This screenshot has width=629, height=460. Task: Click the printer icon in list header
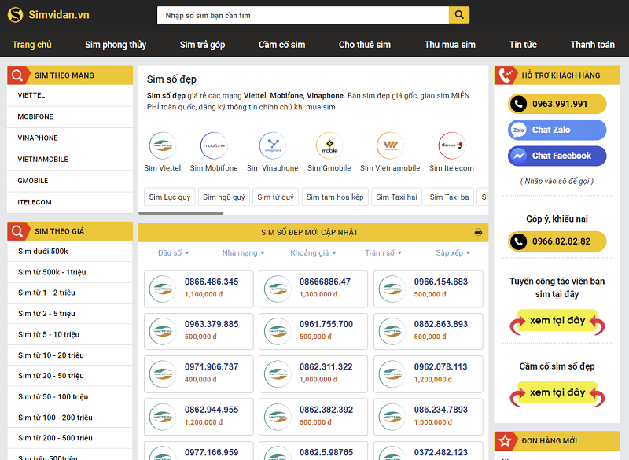tap(477, 232)
